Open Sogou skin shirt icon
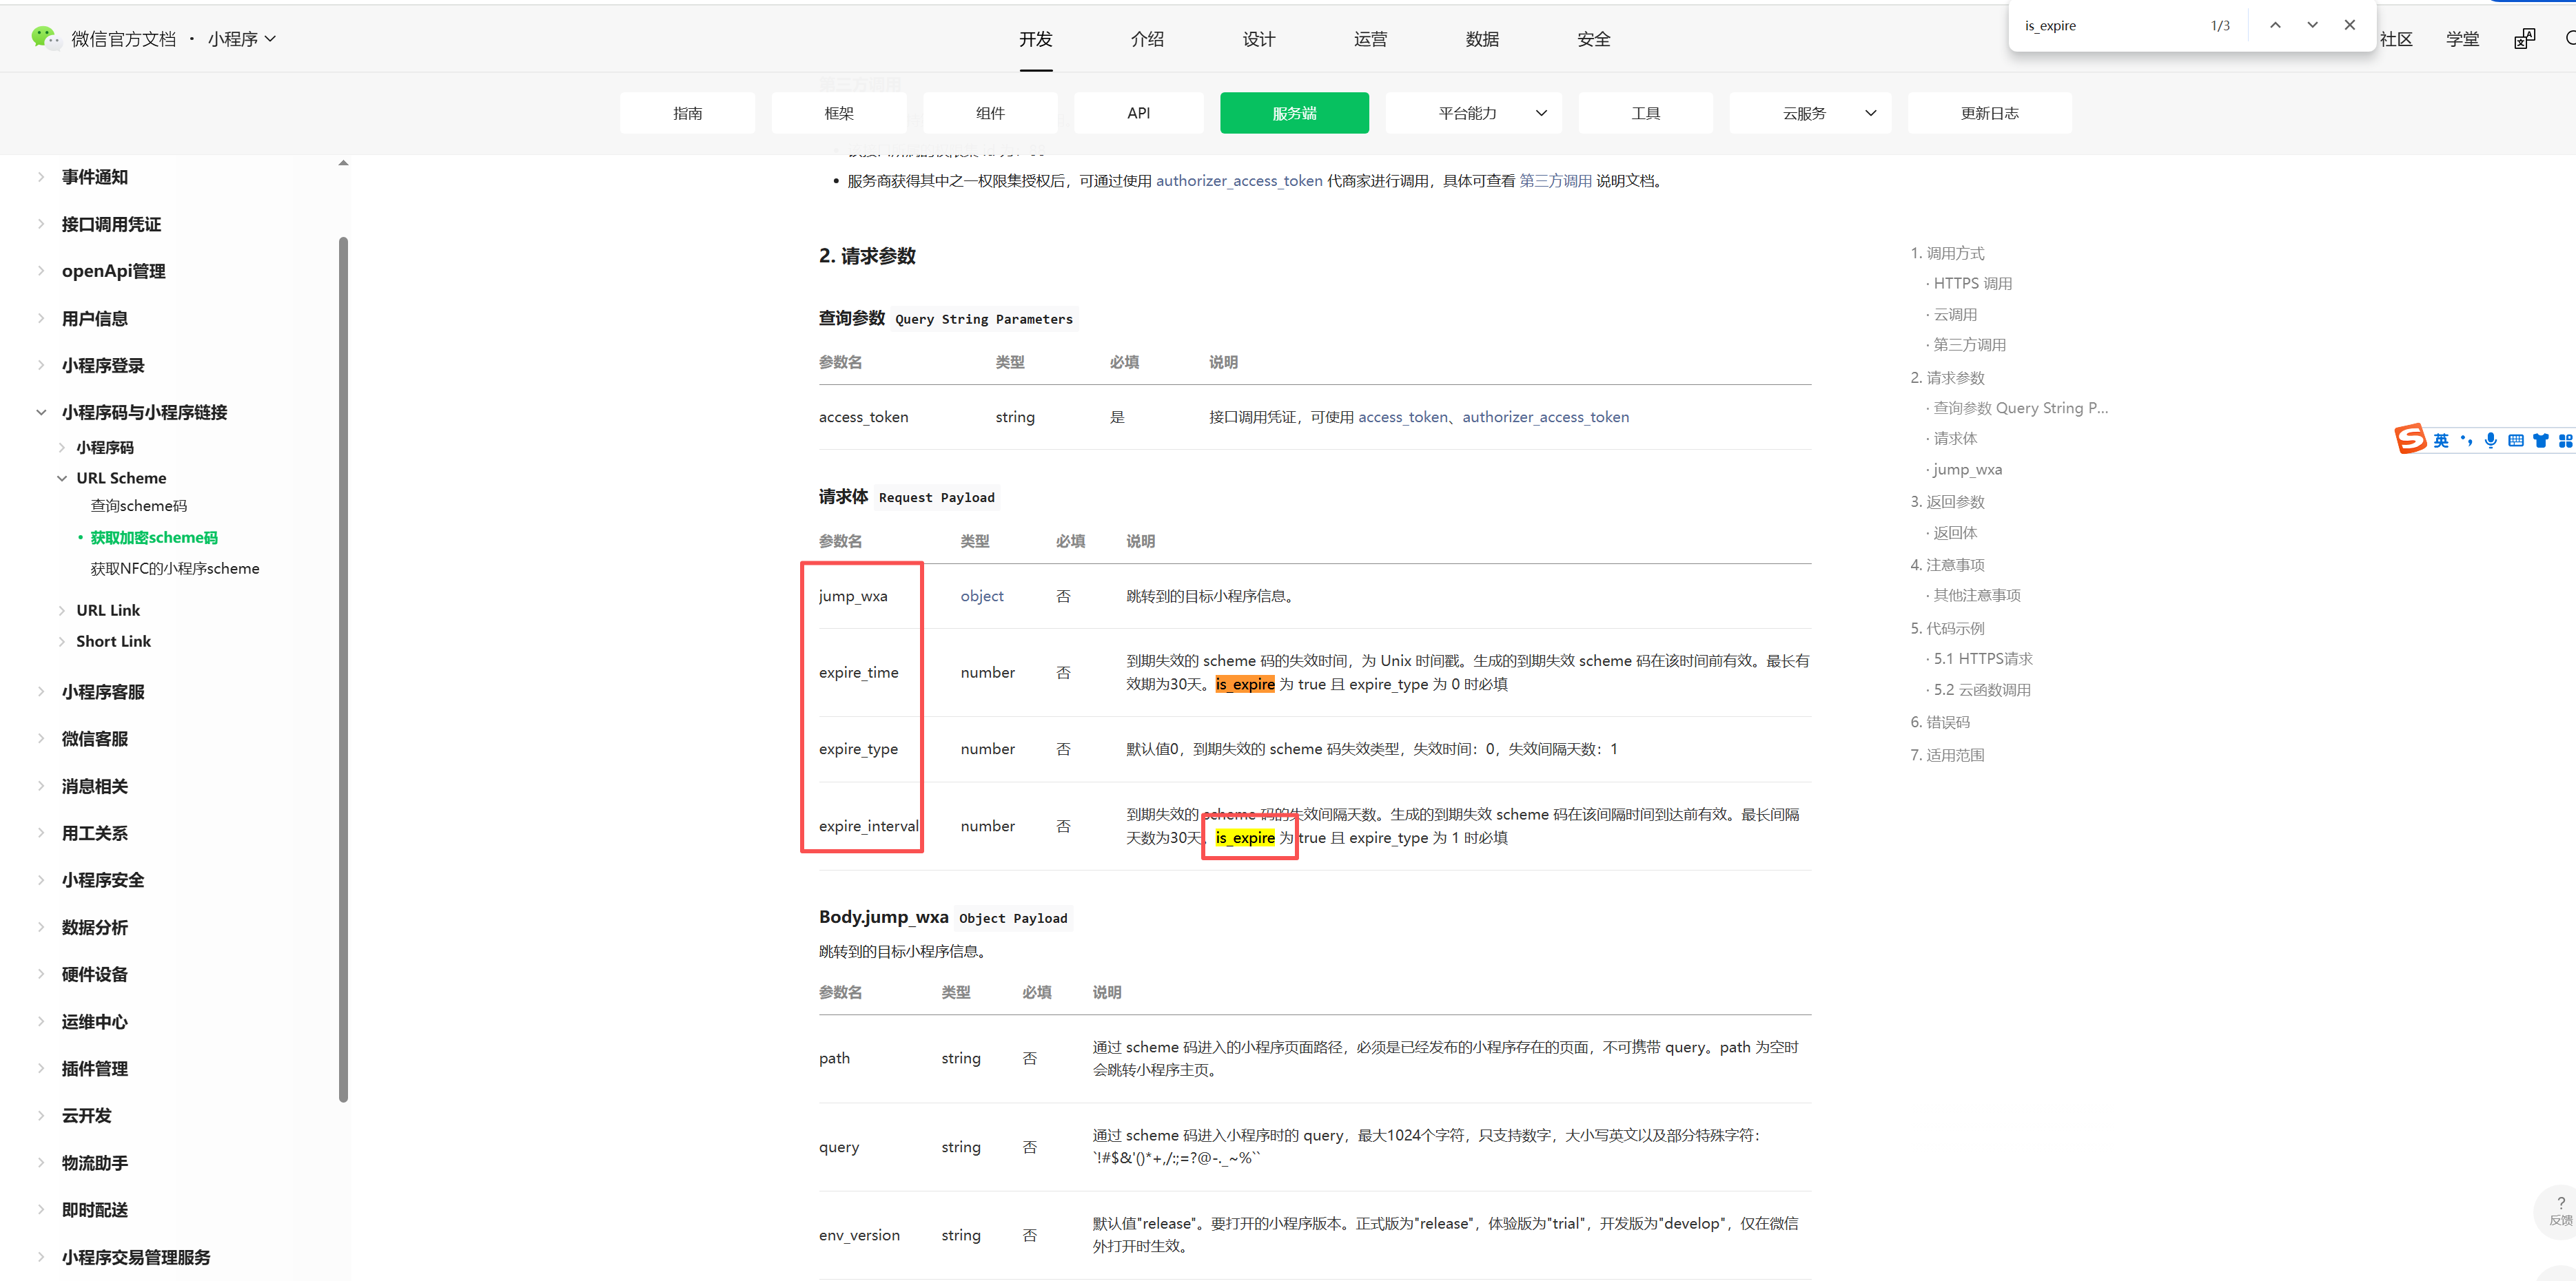2576x1281 pixels. (x=2540, y=441)
